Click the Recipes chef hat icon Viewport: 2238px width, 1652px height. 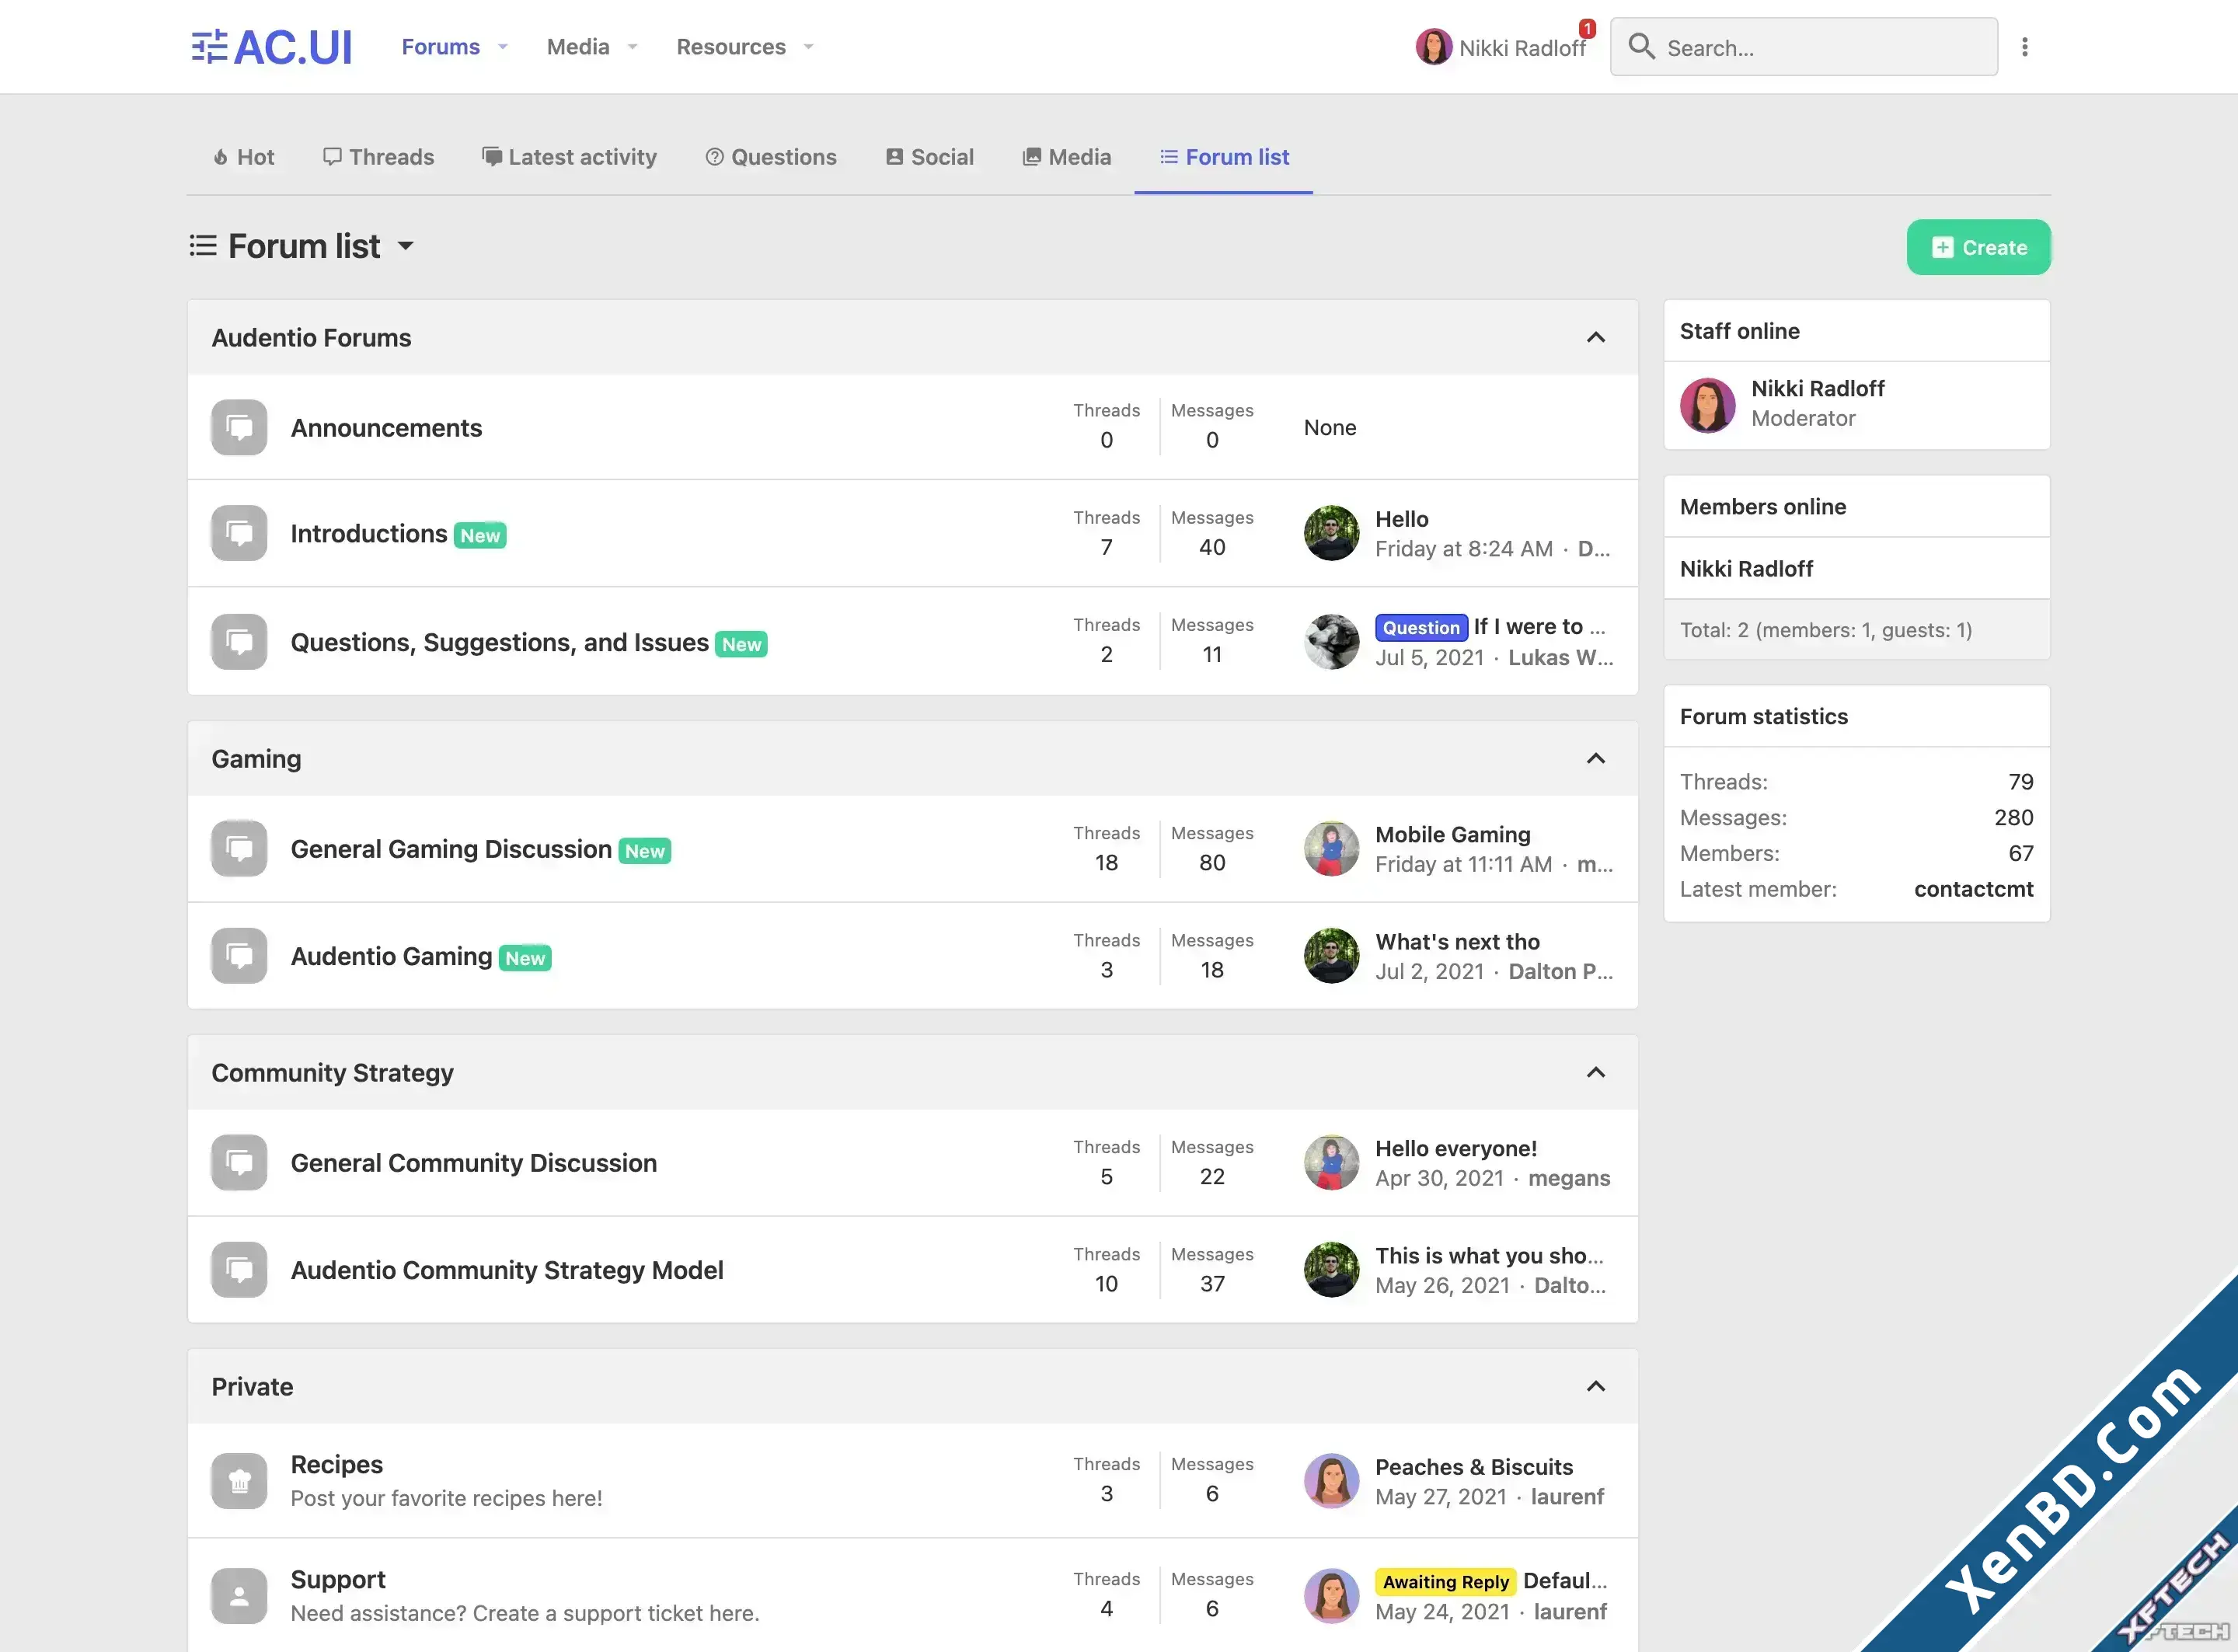coord(239,1481)
